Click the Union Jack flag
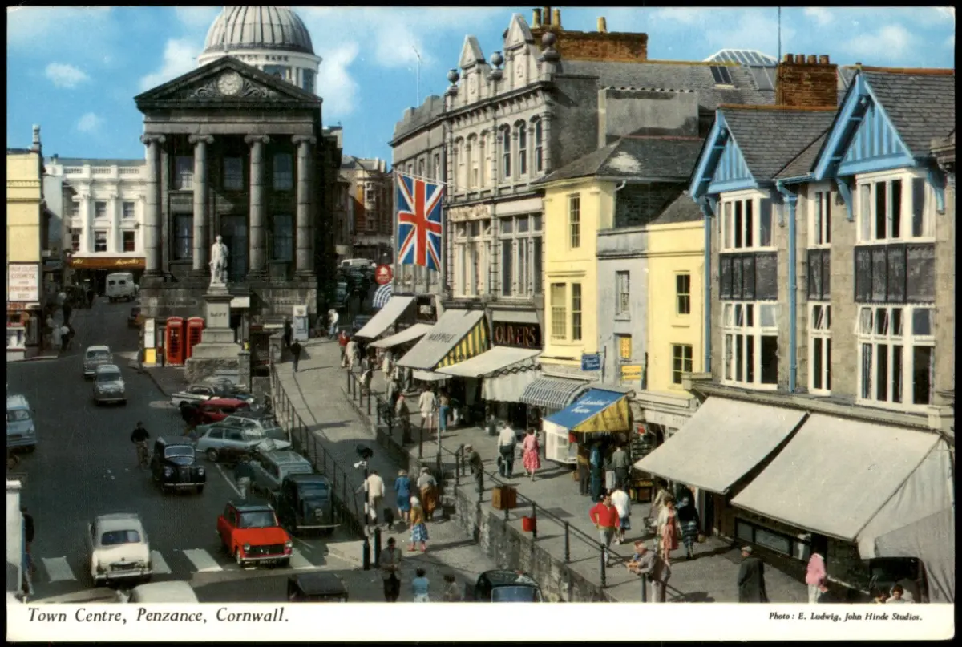The image size is (962, 647). [x=419, y=221]
